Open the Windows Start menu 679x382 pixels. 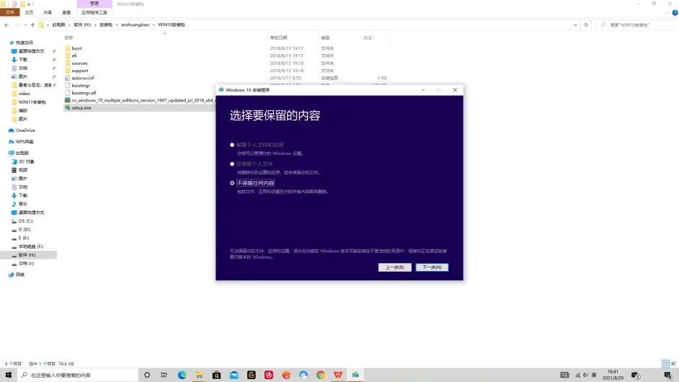pyautogui.click(x=8, y=375)
